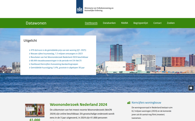Open the Kerncijfers woningbouw heading link
This screenshot has height=121, width=195.
point(146,103)
